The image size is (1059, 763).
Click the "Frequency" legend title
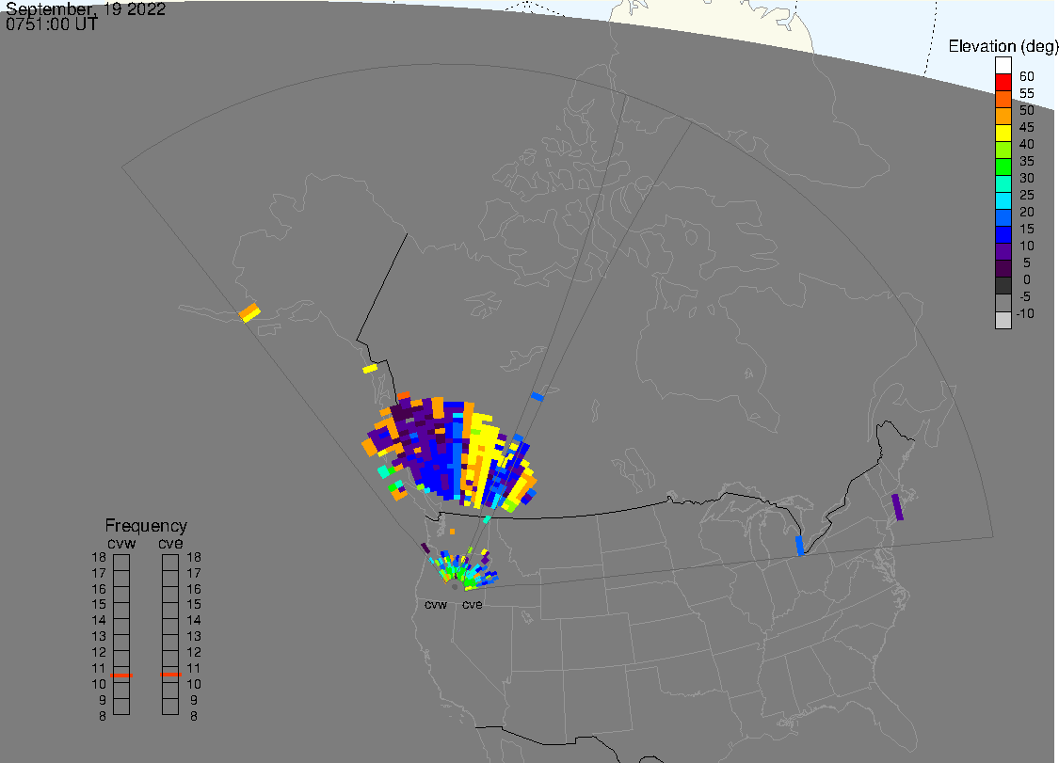[146, 526]
